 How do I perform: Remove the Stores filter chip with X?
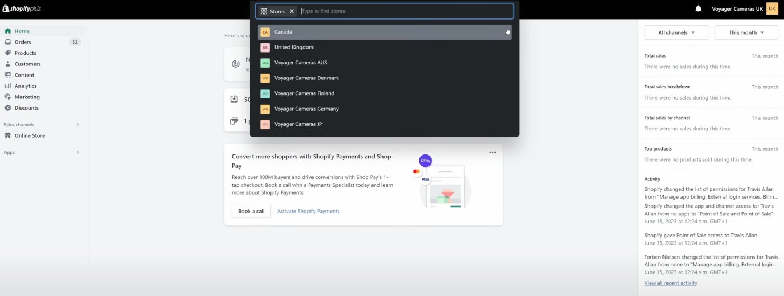click(x=292, y=11)
